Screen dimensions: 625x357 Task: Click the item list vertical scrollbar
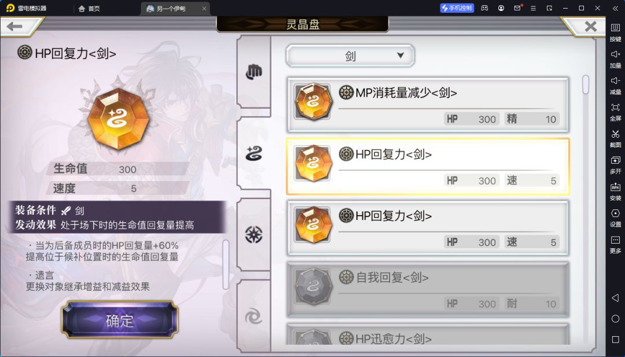coord(586,84)
